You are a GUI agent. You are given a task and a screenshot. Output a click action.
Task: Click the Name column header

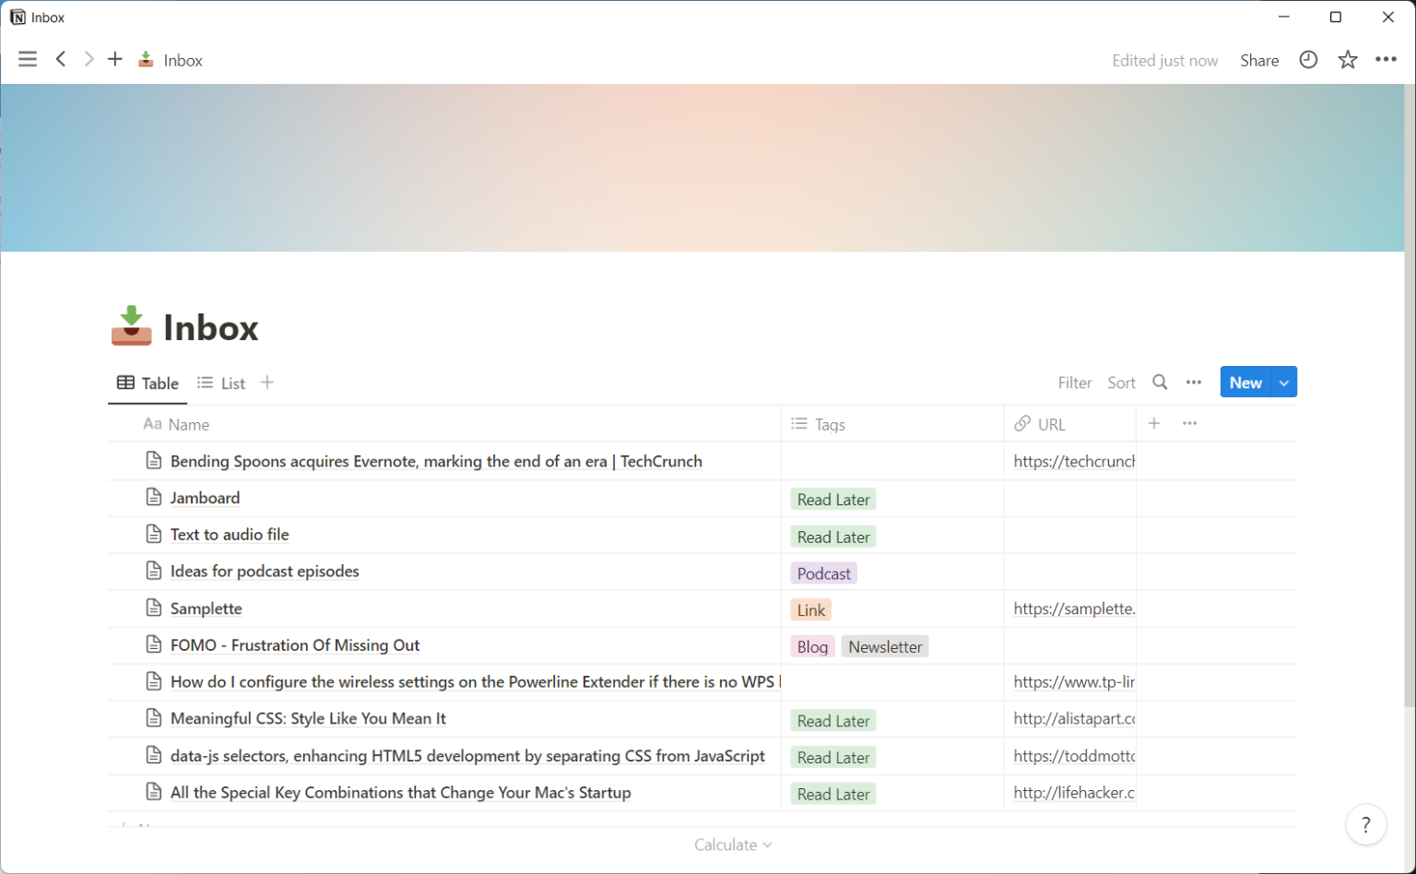point(444,424)
